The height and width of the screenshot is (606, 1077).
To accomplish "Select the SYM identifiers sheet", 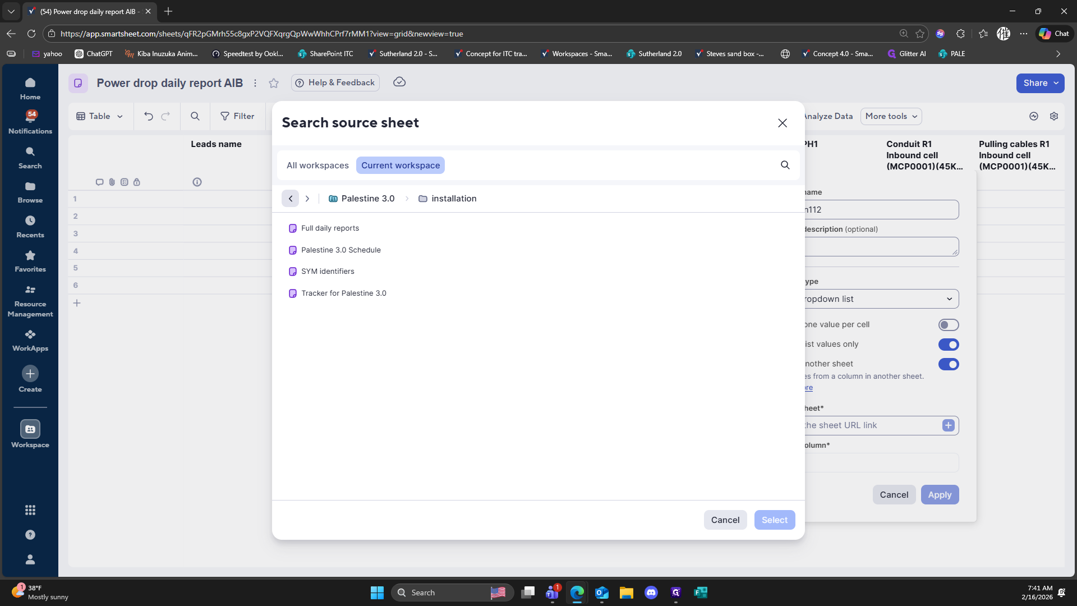I will pyautogui.click(x=328, y=272).
